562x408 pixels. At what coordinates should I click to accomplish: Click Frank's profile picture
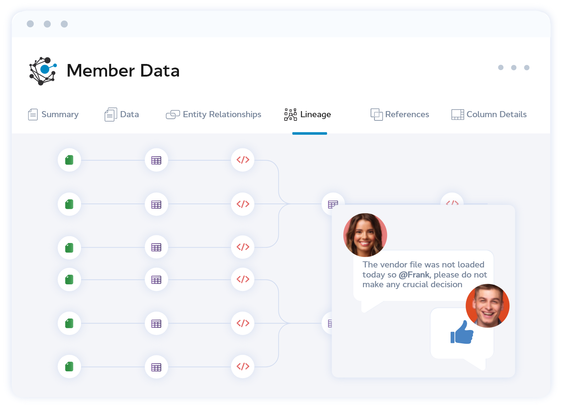pyautogui.click(x=487, y=306)
